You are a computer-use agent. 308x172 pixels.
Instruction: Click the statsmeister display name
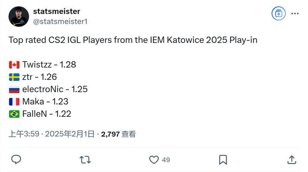pos(57,12)
